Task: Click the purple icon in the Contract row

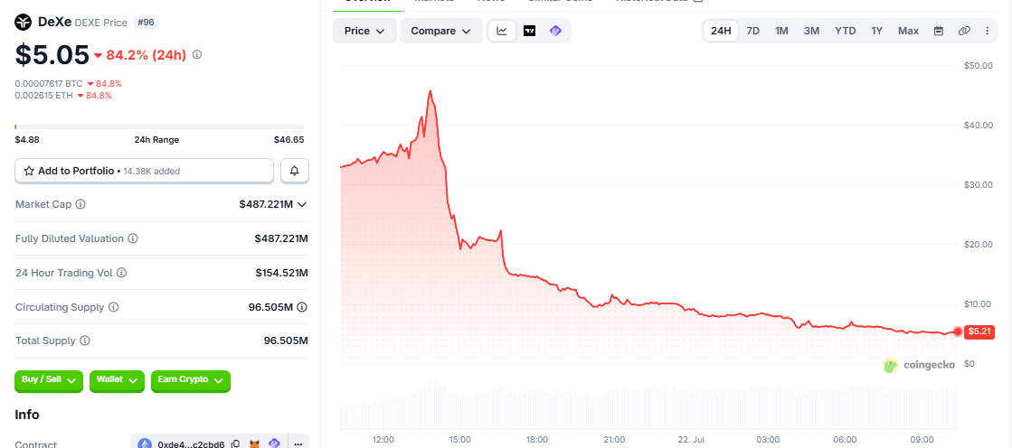Action: (274, 444)
